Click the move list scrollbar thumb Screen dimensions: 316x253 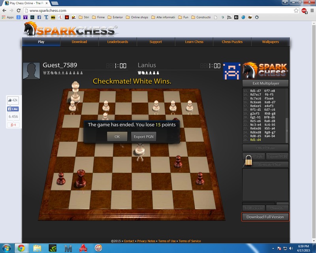(287, 130)
